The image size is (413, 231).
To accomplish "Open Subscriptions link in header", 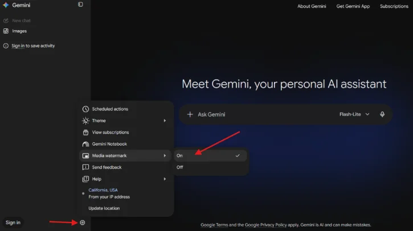I will pos(394,6).
